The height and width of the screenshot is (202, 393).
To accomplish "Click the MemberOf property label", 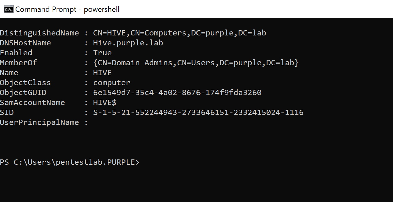I will coord(18,63).
